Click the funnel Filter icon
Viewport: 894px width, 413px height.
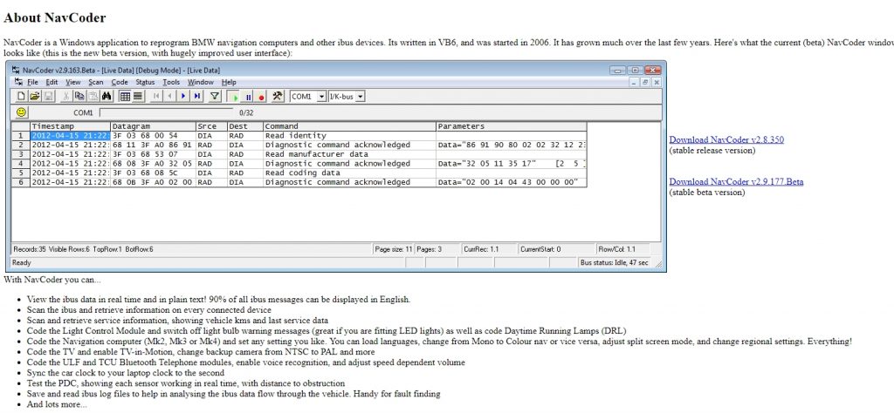click(x=215, y=97)
